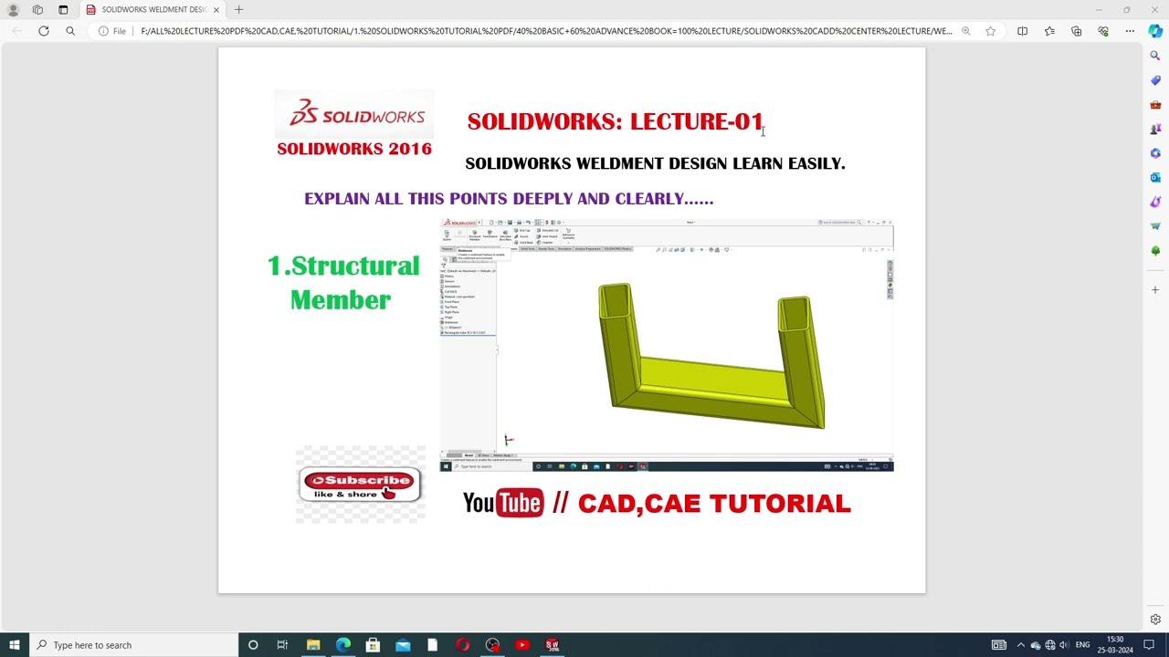Click the text CAD,CAE TUTORIAL
1169x657 pixels.
click(x=714, y=504)
